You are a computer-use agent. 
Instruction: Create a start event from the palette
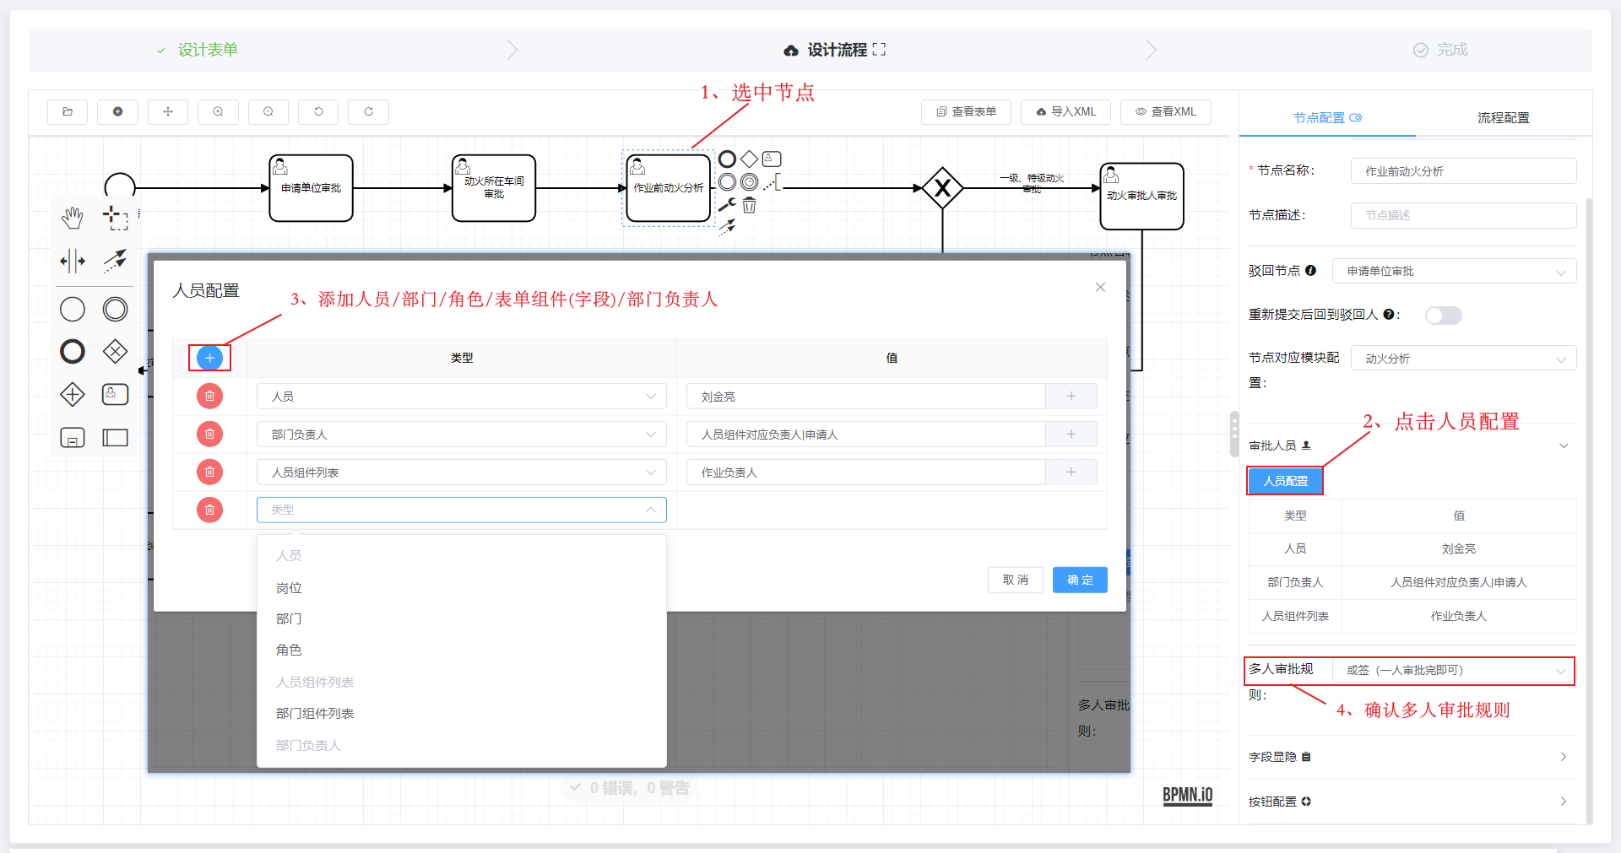click(73, 310)
